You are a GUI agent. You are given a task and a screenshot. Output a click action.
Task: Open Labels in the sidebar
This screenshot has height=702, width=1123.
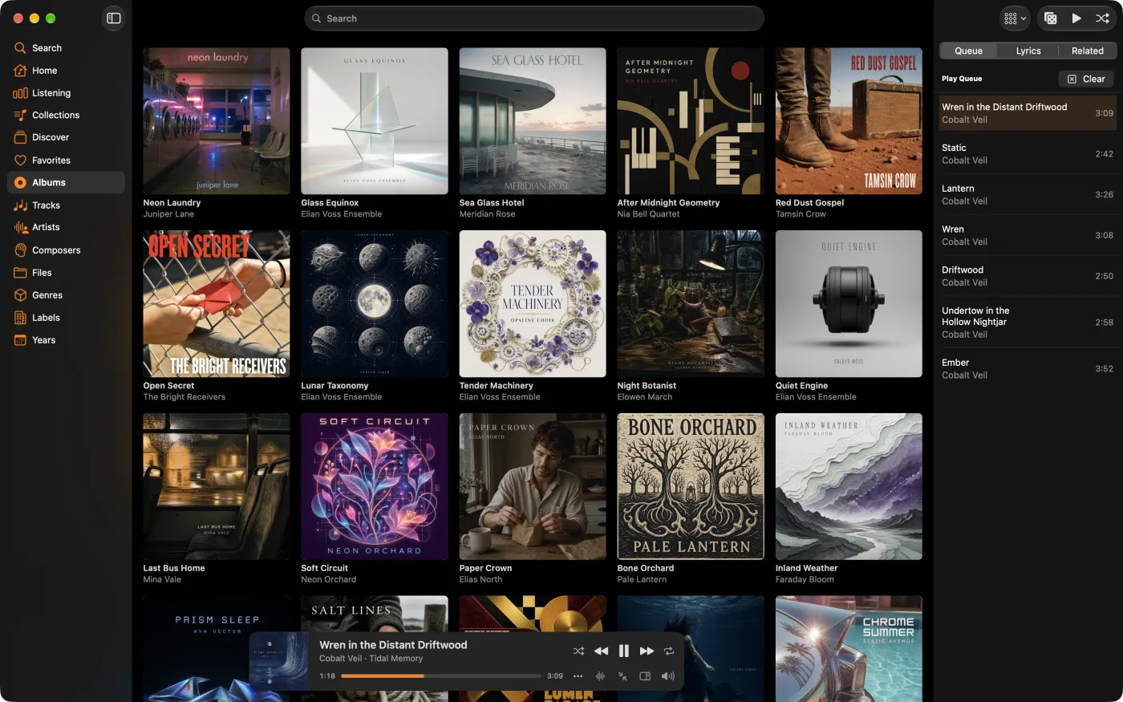click(66, 318)
